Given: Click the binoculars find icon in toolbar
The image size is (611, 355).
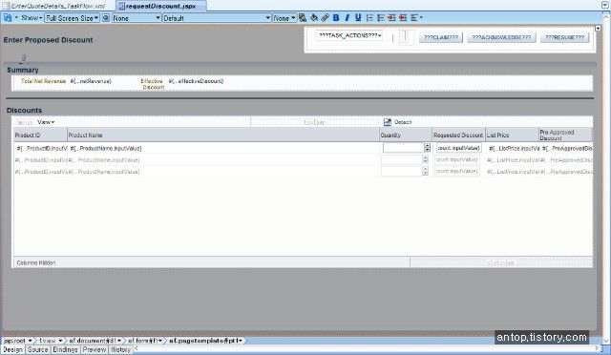Looking at the screenshot, I should click(8, 18).
